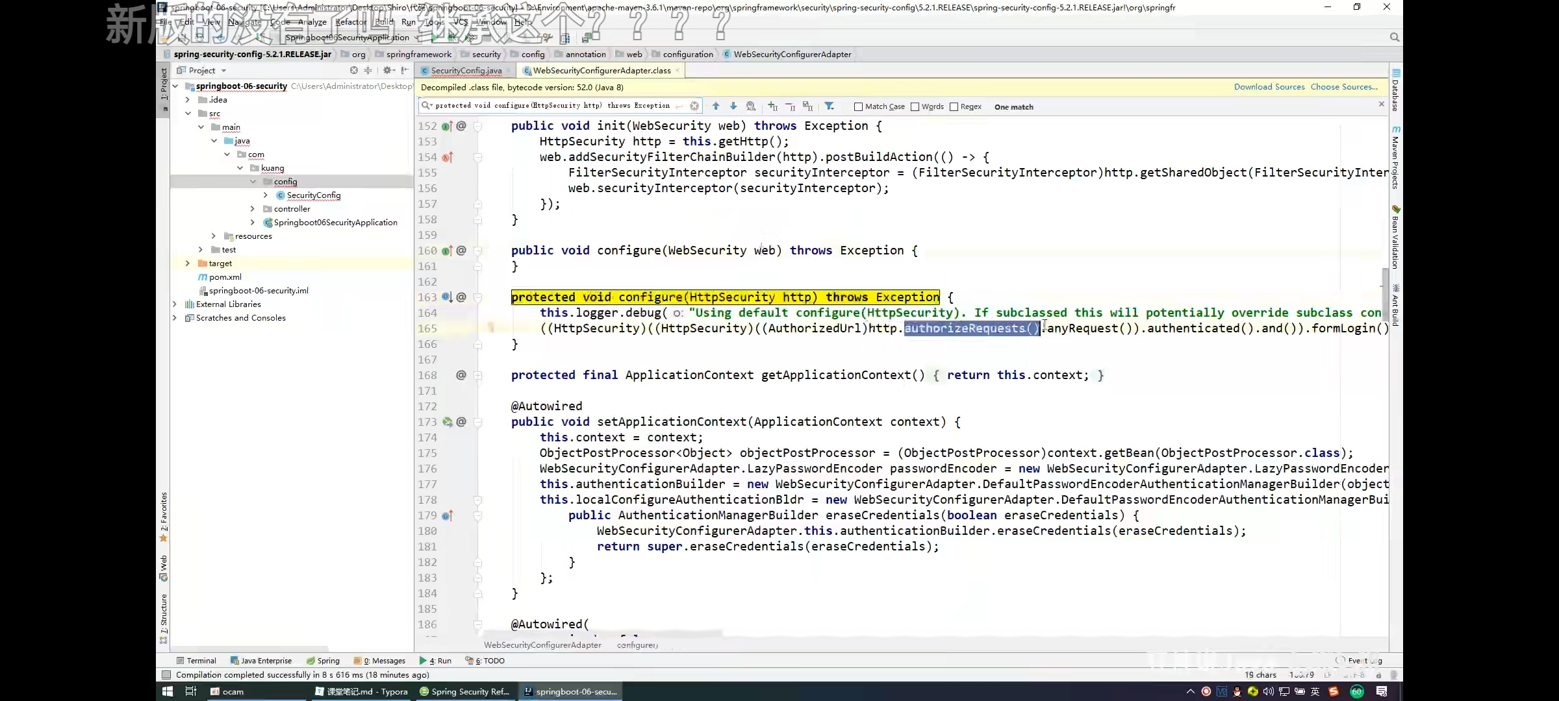Viewport: 1559px width, 701px height.
Task: Open Windows Start menu
Action: click(167, 691)
